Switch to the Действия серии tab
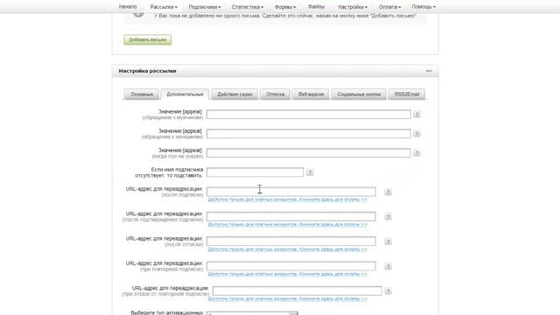Viewport: 560px width, 315px height. [234, 94]
